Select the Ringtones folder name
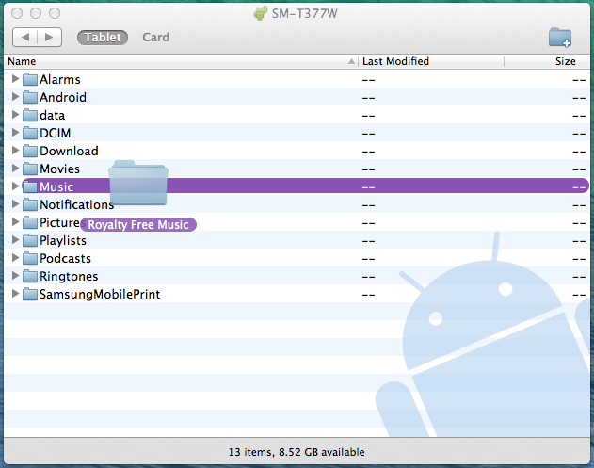The width and height of the screenshot is (594, 468). tap(69, 277)
